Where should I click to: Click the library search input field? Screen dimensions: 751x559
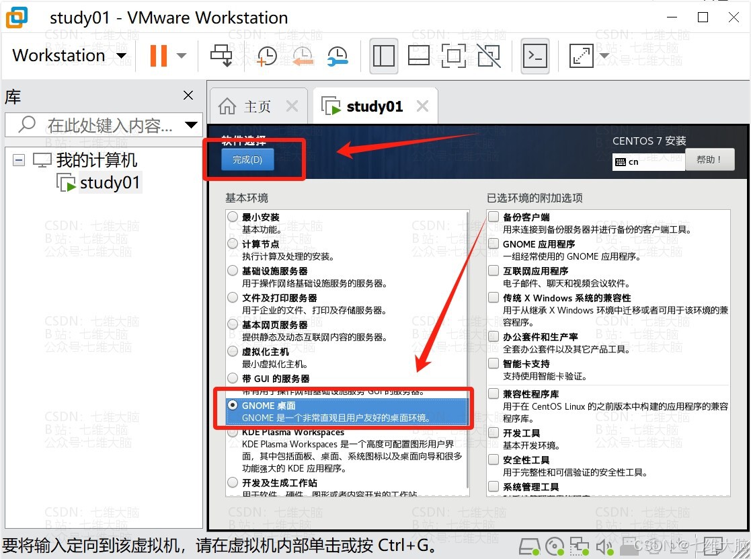click(104, 125)
